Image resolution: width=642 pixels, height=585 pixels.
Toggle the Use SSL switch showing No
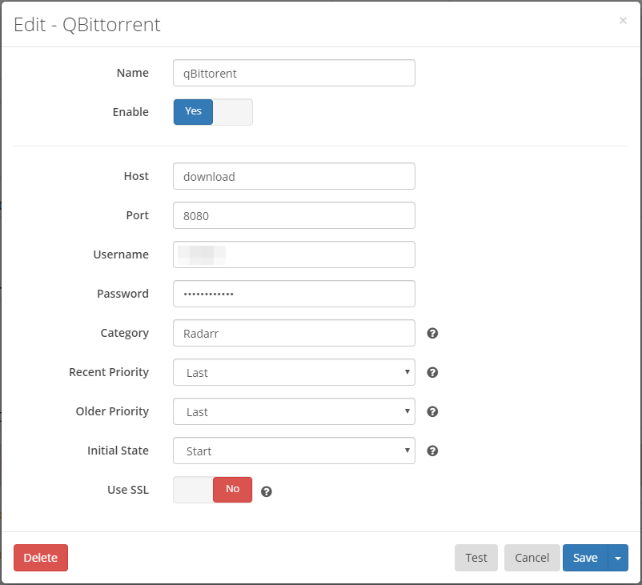[213, 490]
